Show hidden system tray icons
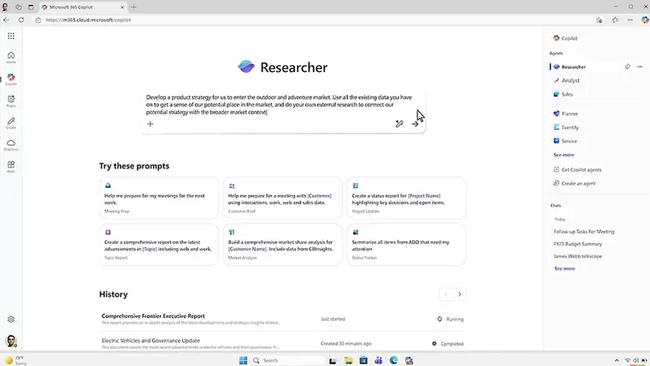Image resolution: width=650 pixels, height=366 pixels. click(x=617, y=360)
